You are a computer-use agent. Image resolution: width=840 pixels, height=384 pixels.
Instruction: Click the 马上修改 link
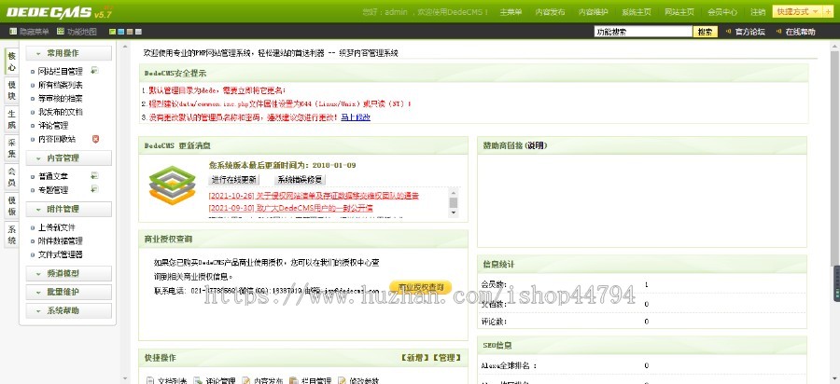[356, 117]
